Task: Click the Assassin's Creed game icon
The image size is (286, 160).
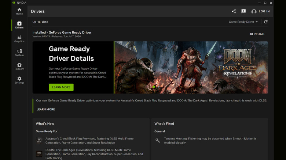Action: click(39, 140)
